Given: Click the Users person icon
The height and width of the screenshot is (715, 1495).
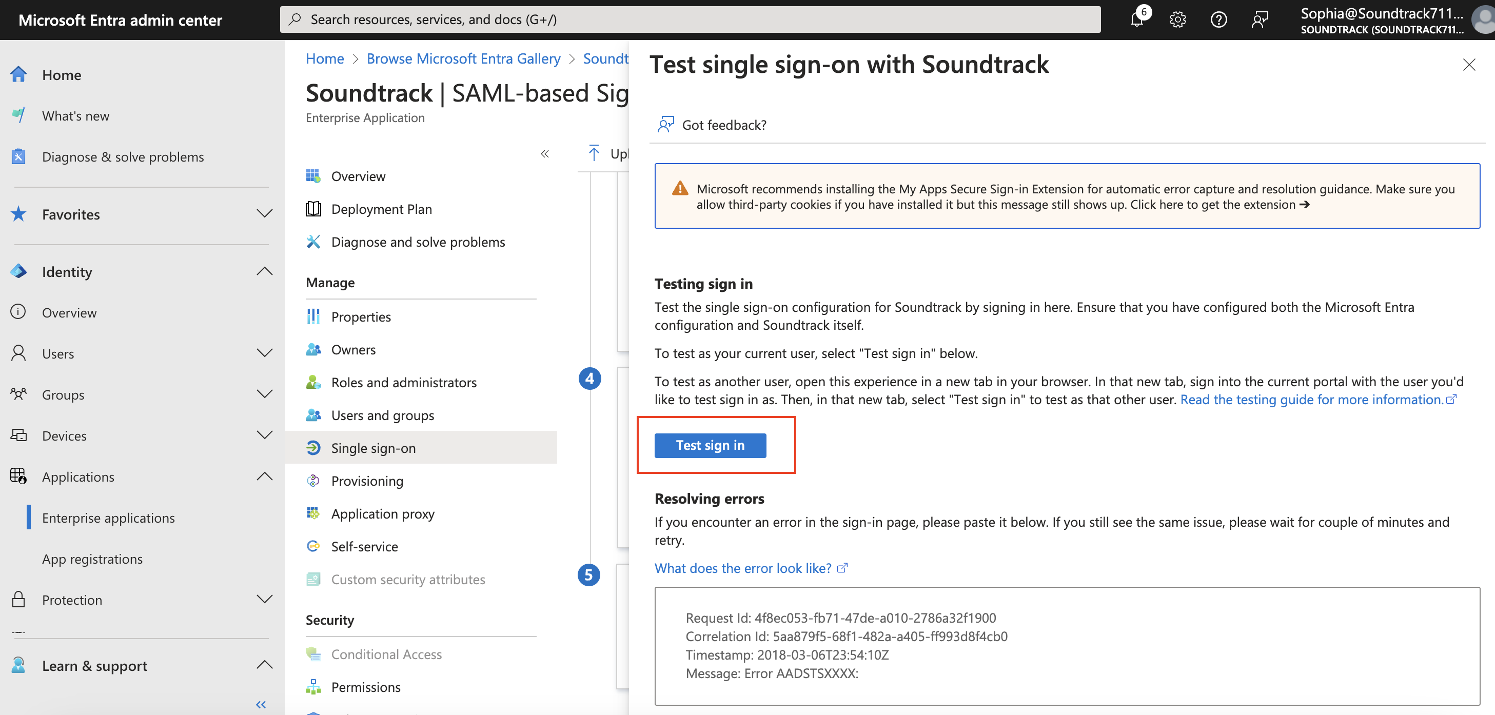Looking at the screenshot, I should [x=18, y=353].
